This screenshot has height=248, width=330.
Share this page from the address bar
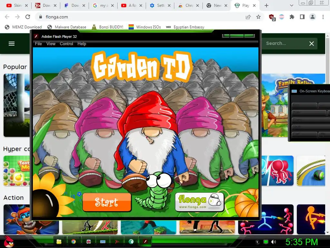pyautogui.click(x=248, y=17)
